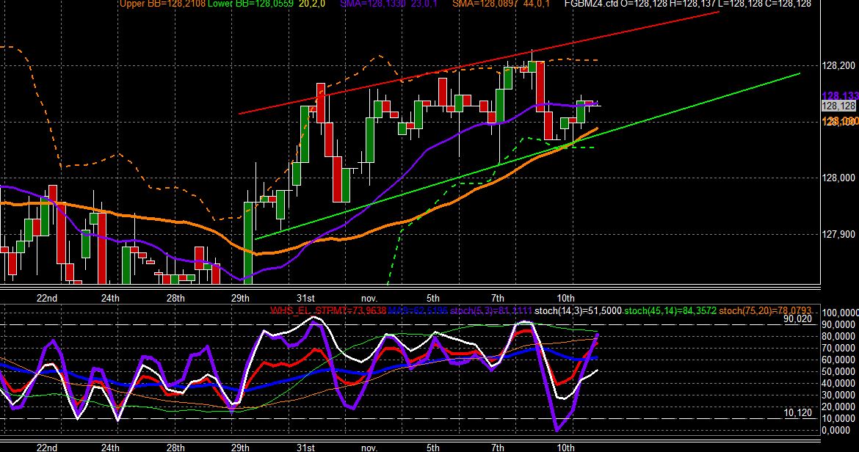
Task: Click nov. on the price chart date axis
Action: coord(369,298)
